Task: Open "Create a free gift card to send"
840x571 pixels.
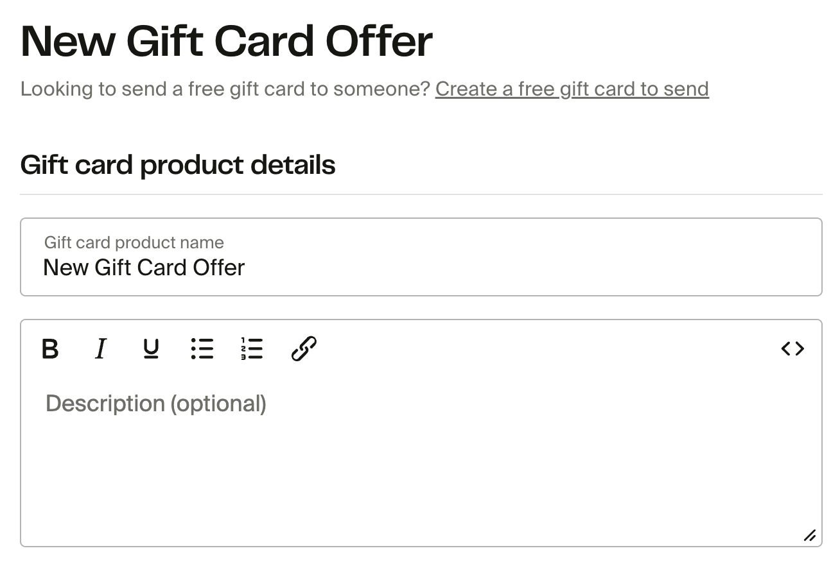Action: [x=572, y=89]
